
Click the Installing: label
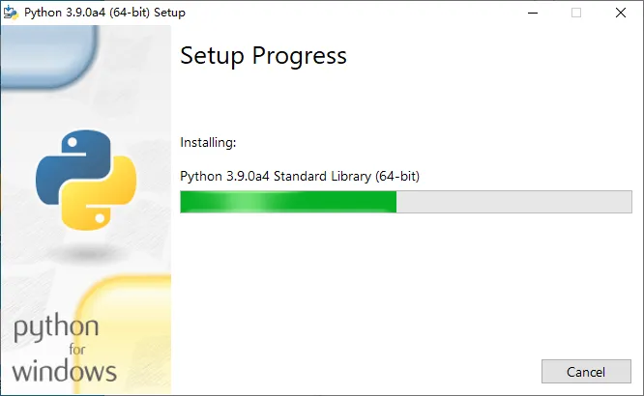(x=208, y=142)
